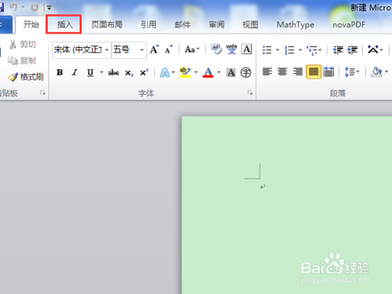Open the Change Case (Aa) menu

[x=192, y=49]
